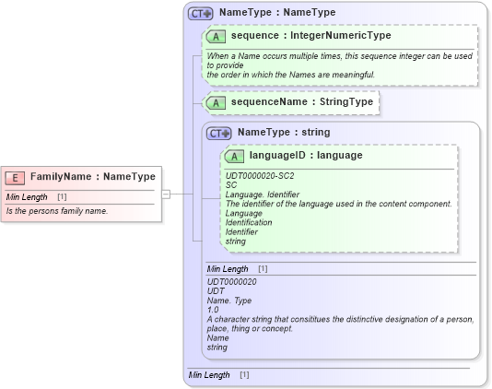The width and height of the screenshot is (492, 389).
Task: Collapse the FamilyName element expander box
Action: pos(166,194)
